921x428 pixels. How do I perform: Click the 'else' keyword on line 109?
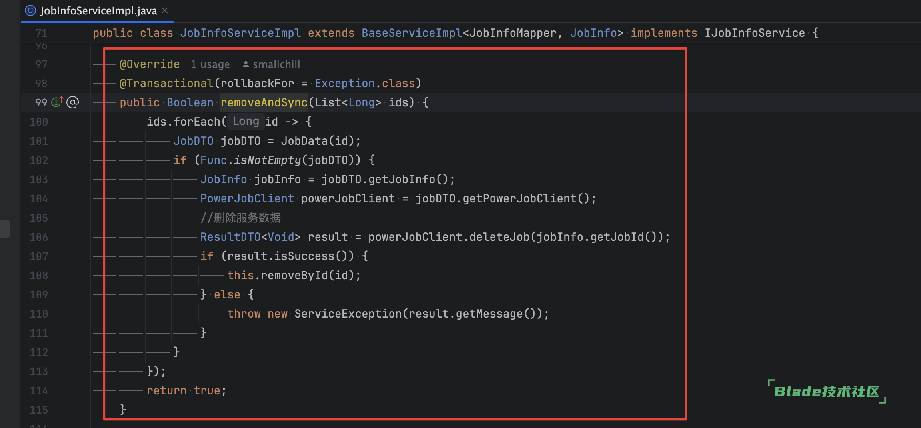point(227,294)
